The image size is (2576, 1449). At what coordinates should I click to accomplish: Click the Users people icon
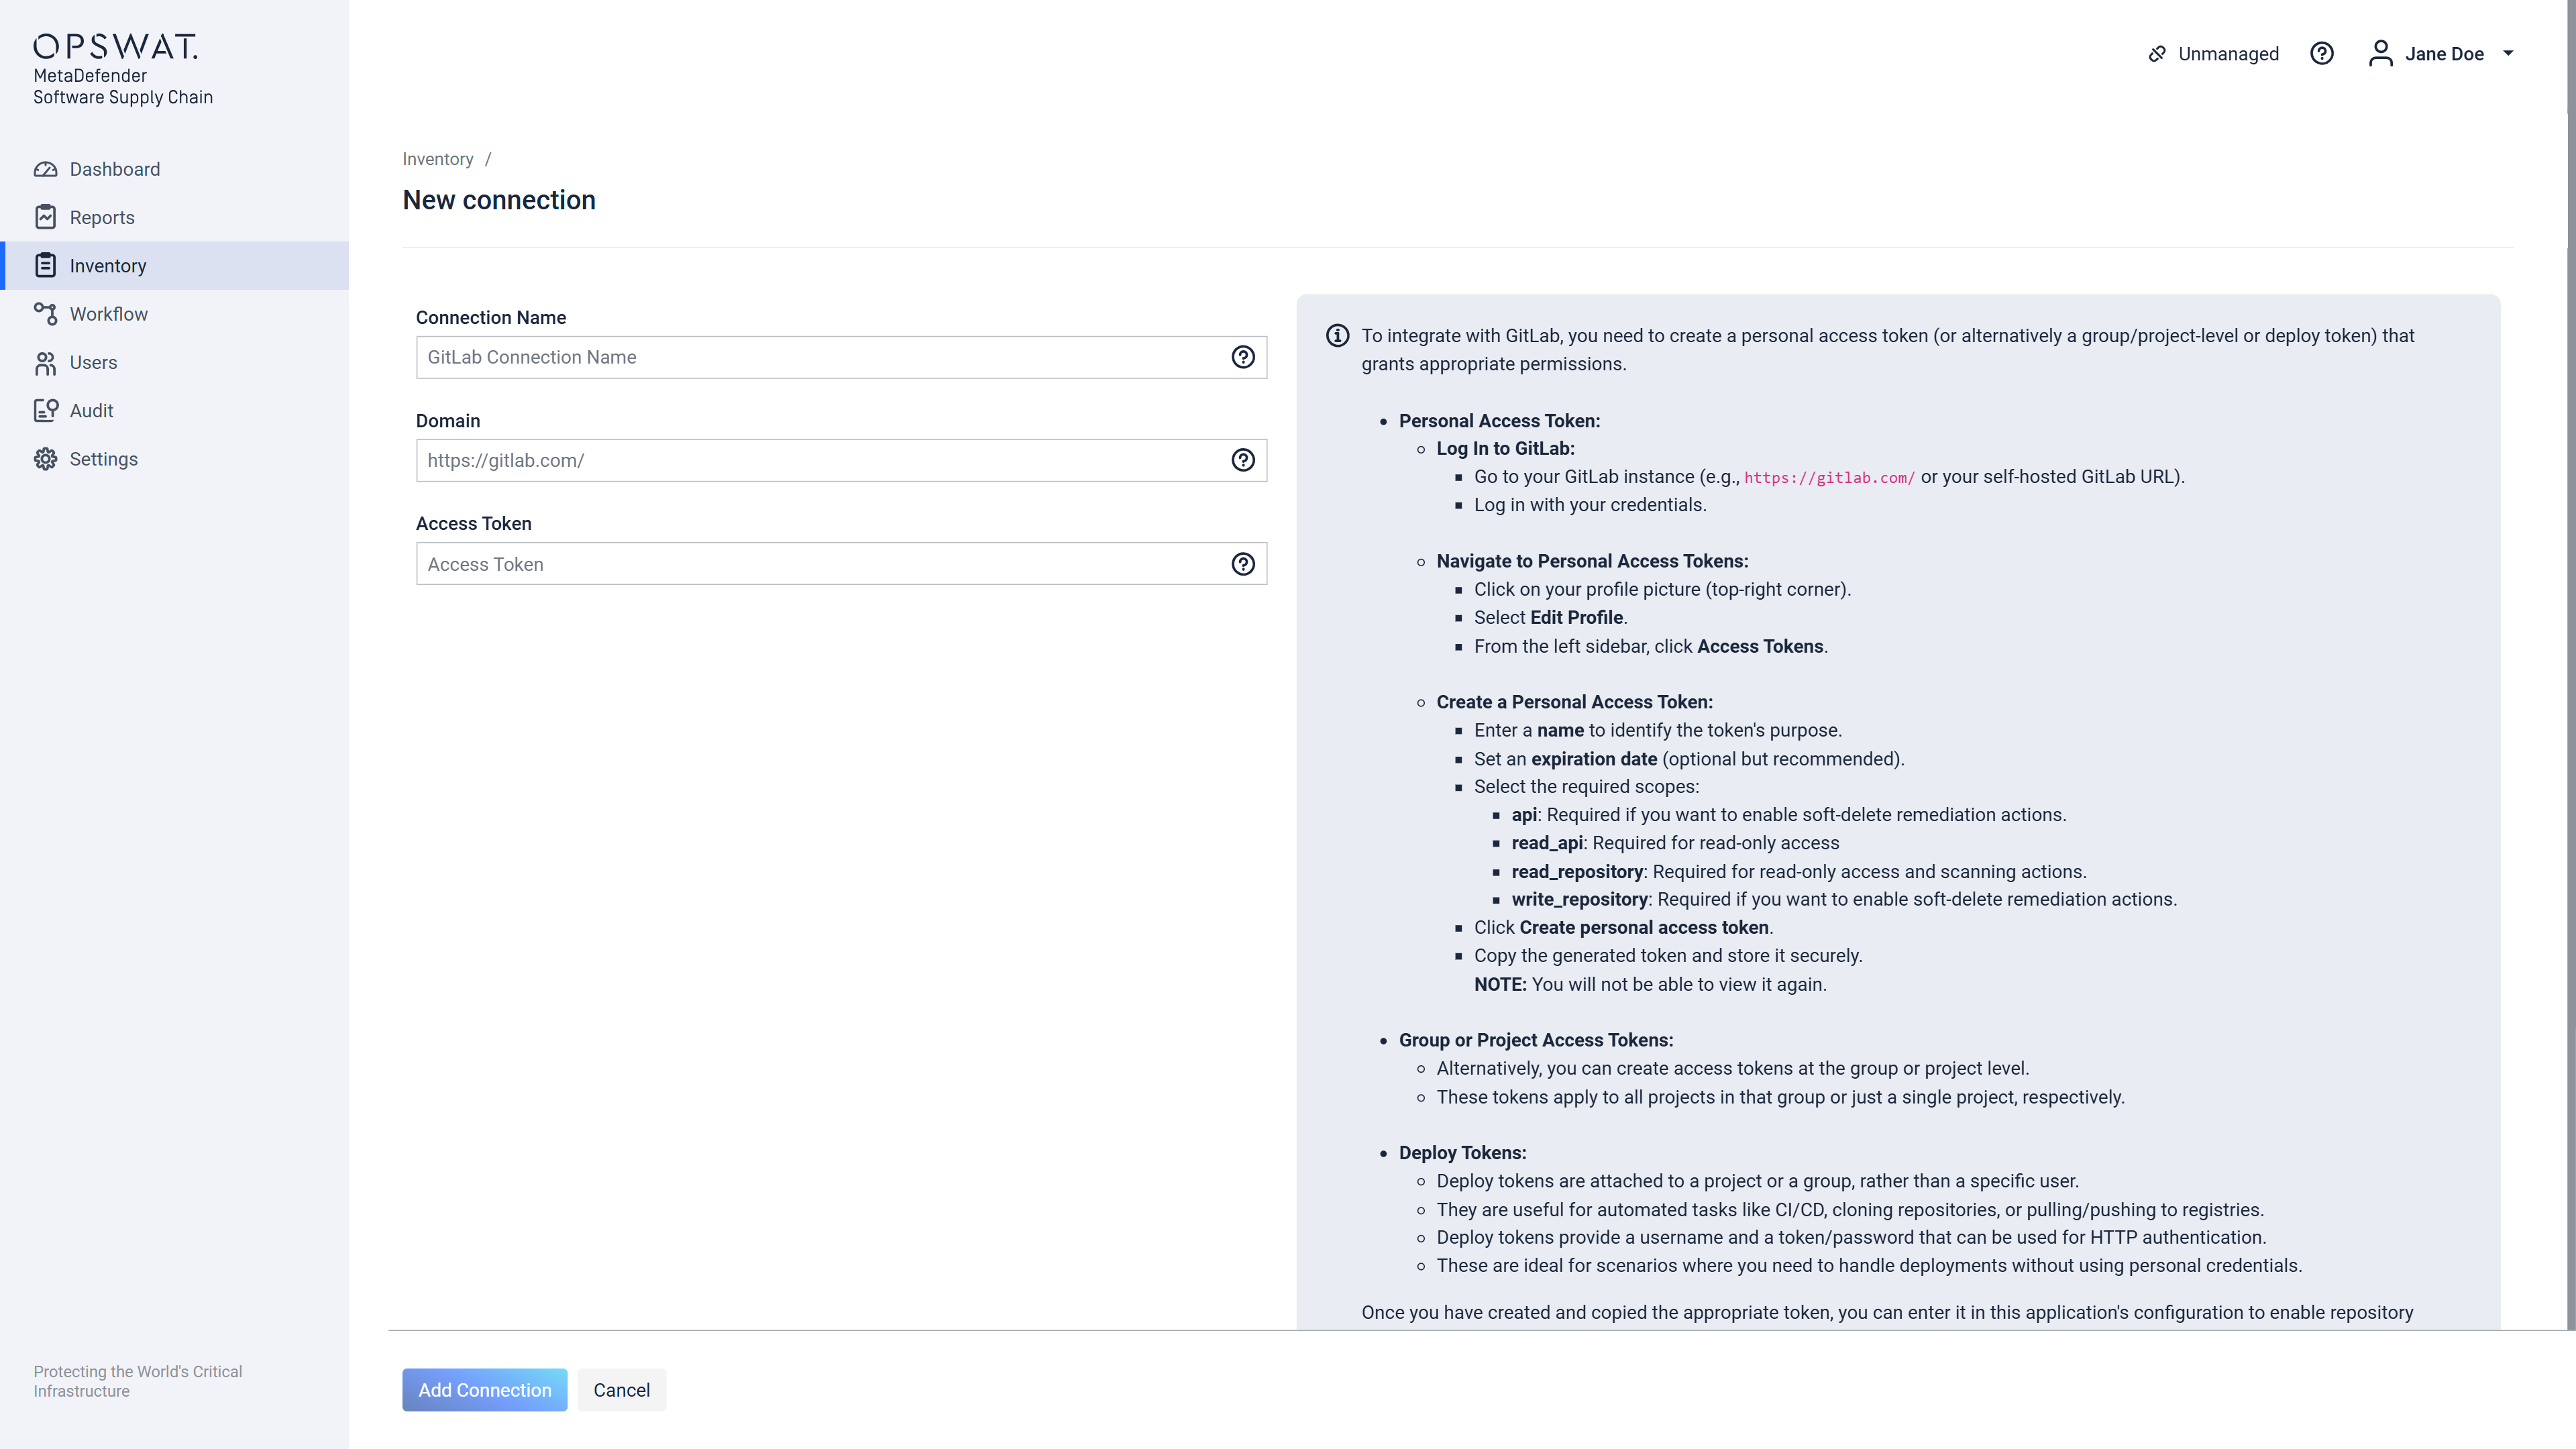coord(45,363)
